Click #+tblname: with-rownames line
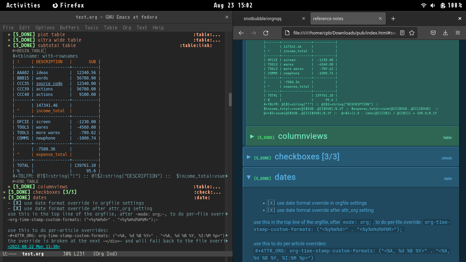The image size is (466, 262). [x=45, y=56]
